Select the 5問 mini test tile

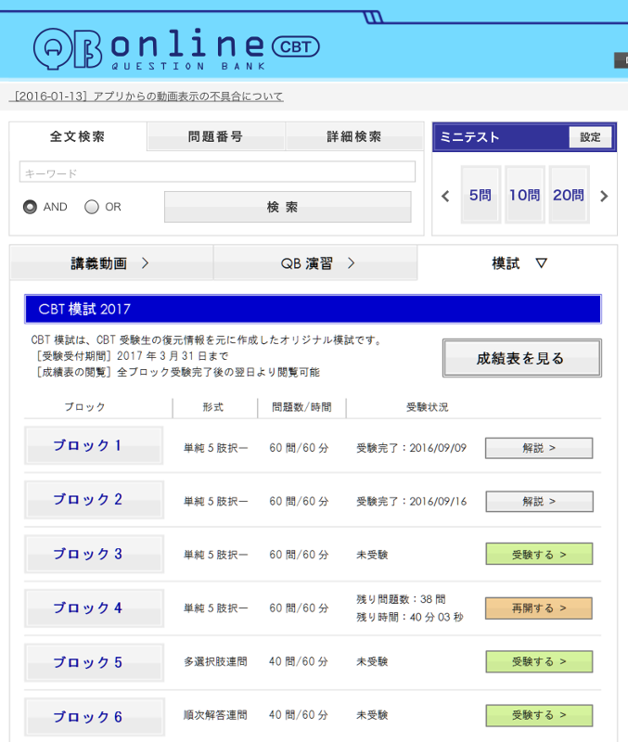[x=481, y=195]
